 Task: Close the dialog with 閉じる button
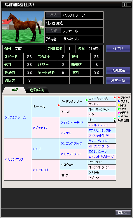point(123,212)
